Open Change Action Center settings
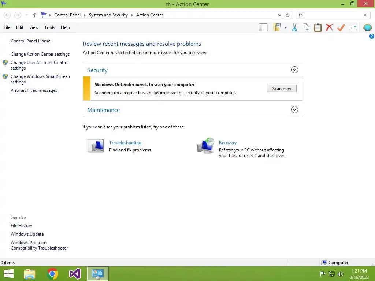Viewport: 375px width, 281px height. click(x=40, y=54)
